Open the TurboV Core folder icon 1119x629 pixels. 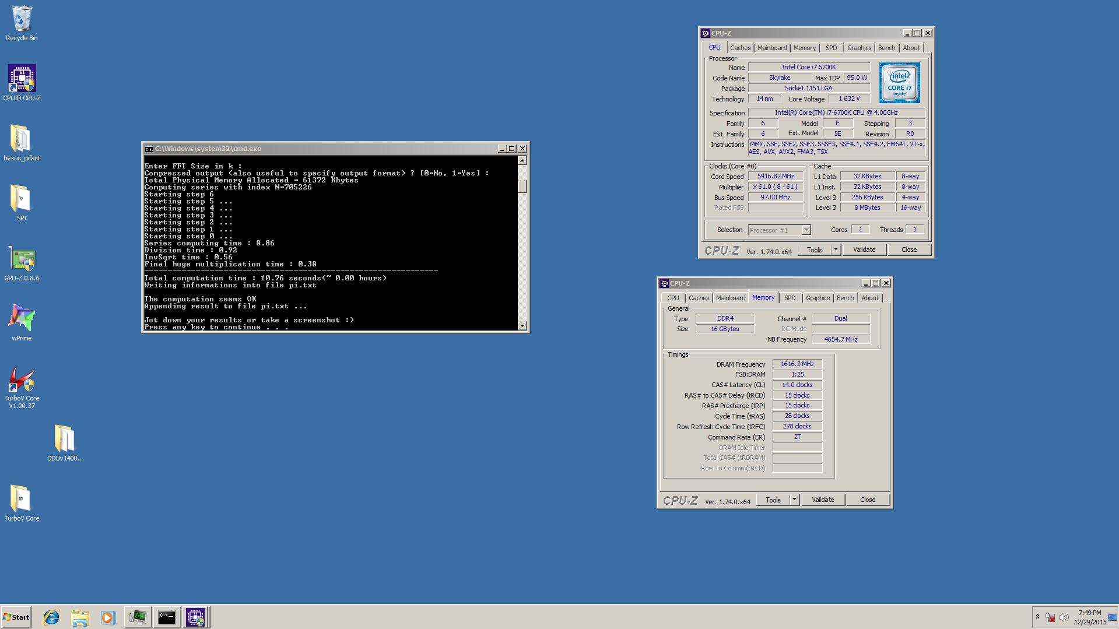22,503
